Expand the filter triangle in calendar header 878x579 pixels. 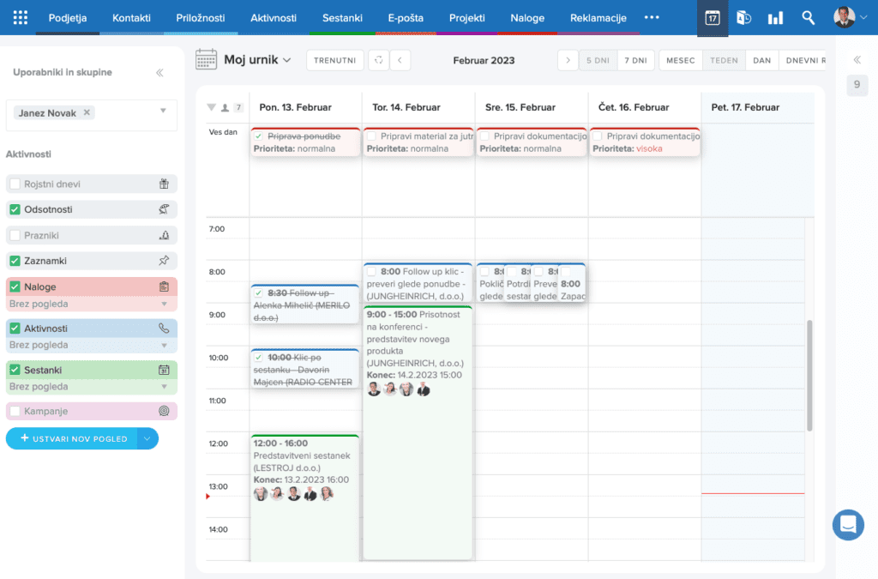click(x=211, y=107)
